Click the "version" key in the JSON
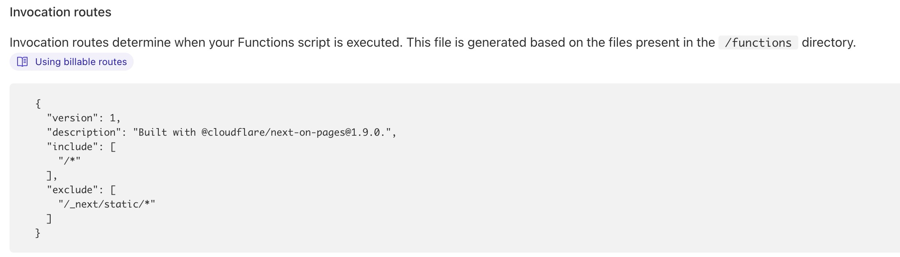 coord(73,118)
